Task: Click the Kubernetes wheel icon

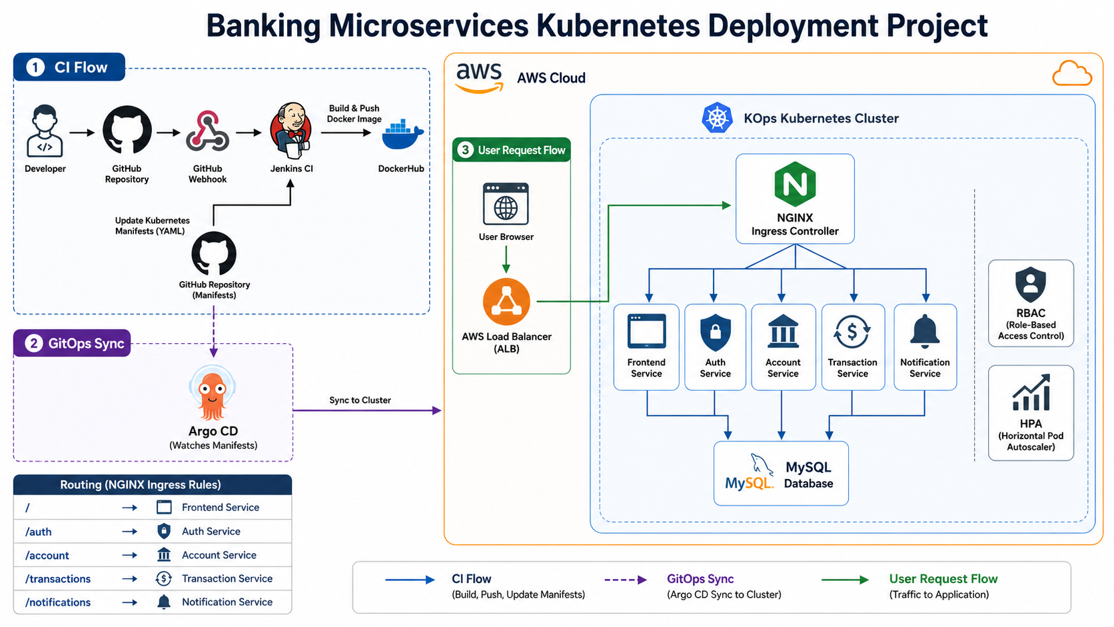Action: click(717, 118)
